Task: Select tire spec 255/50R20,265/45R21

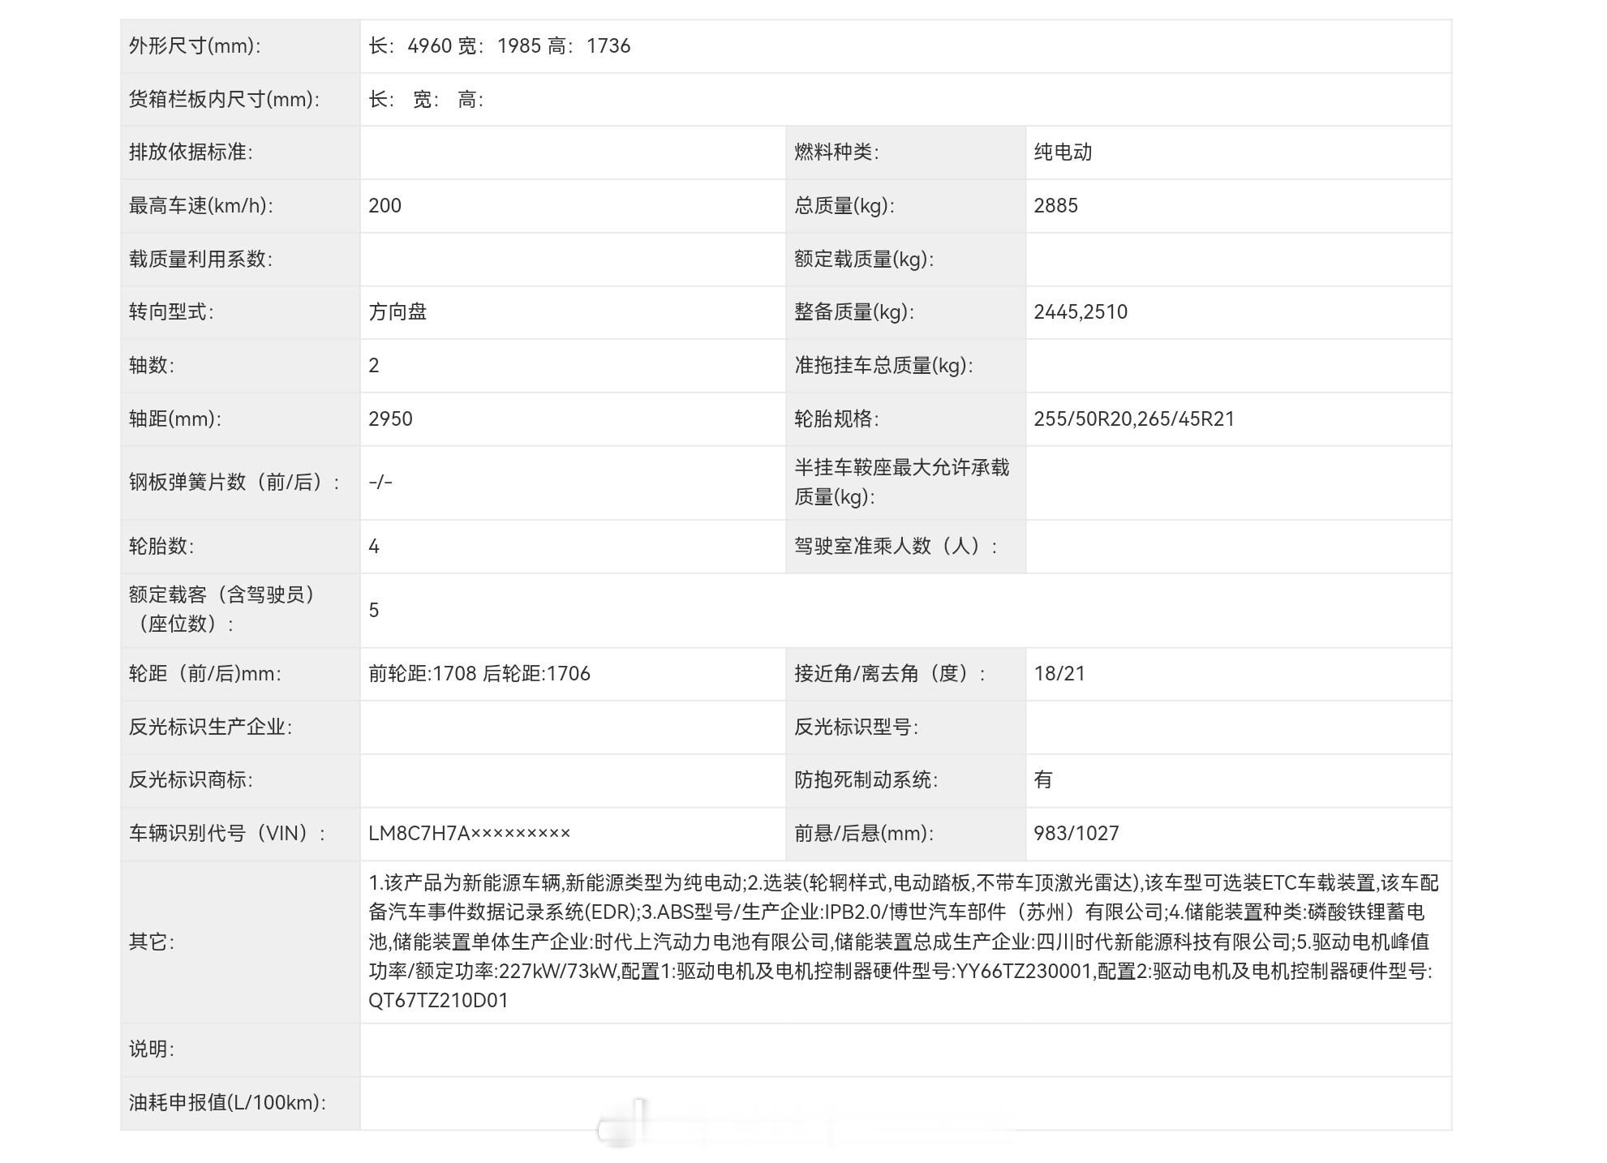Action: click(x=1134, y=419)
